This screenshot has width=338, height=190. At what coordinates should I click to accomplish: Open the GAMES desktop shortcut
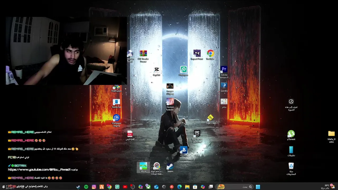[x=224, y=87]
